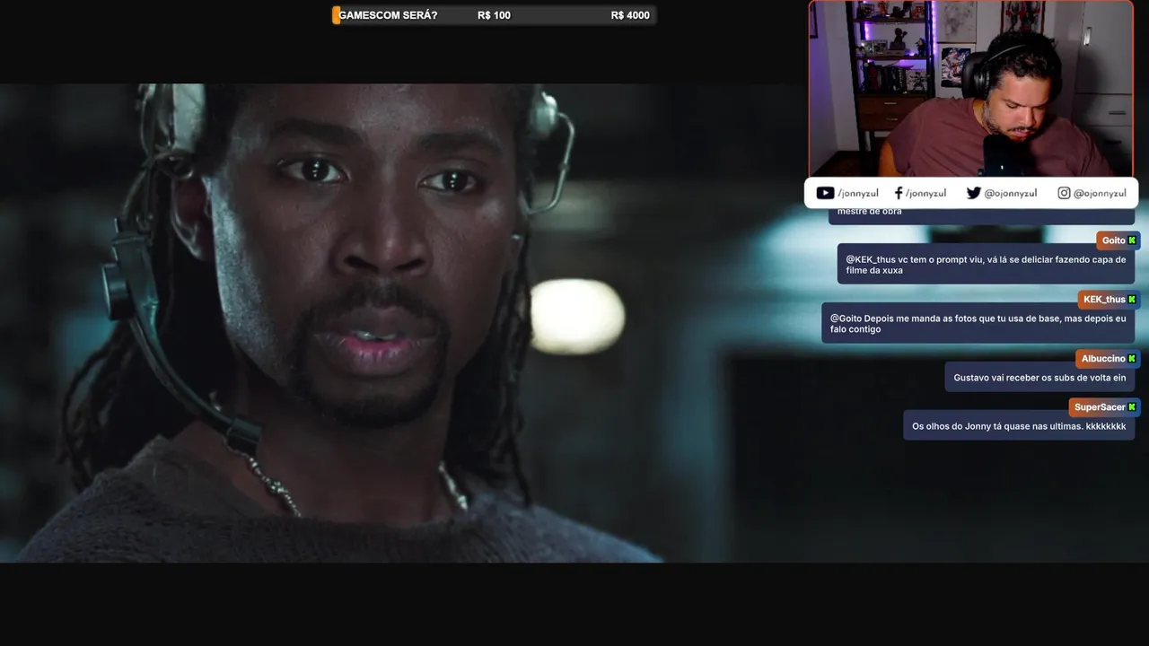Click Kick badge next to Albuccino
1149x646 pixels.
1132,359
